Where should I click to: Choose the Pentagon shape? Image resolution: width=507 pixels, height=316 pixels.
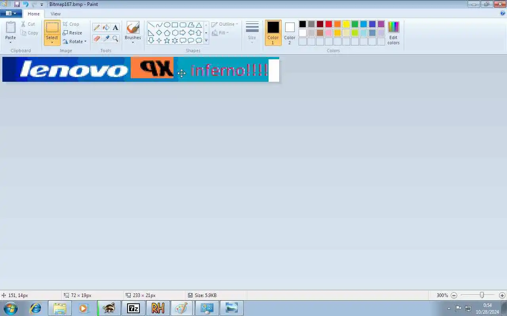[x=167, y=33]
